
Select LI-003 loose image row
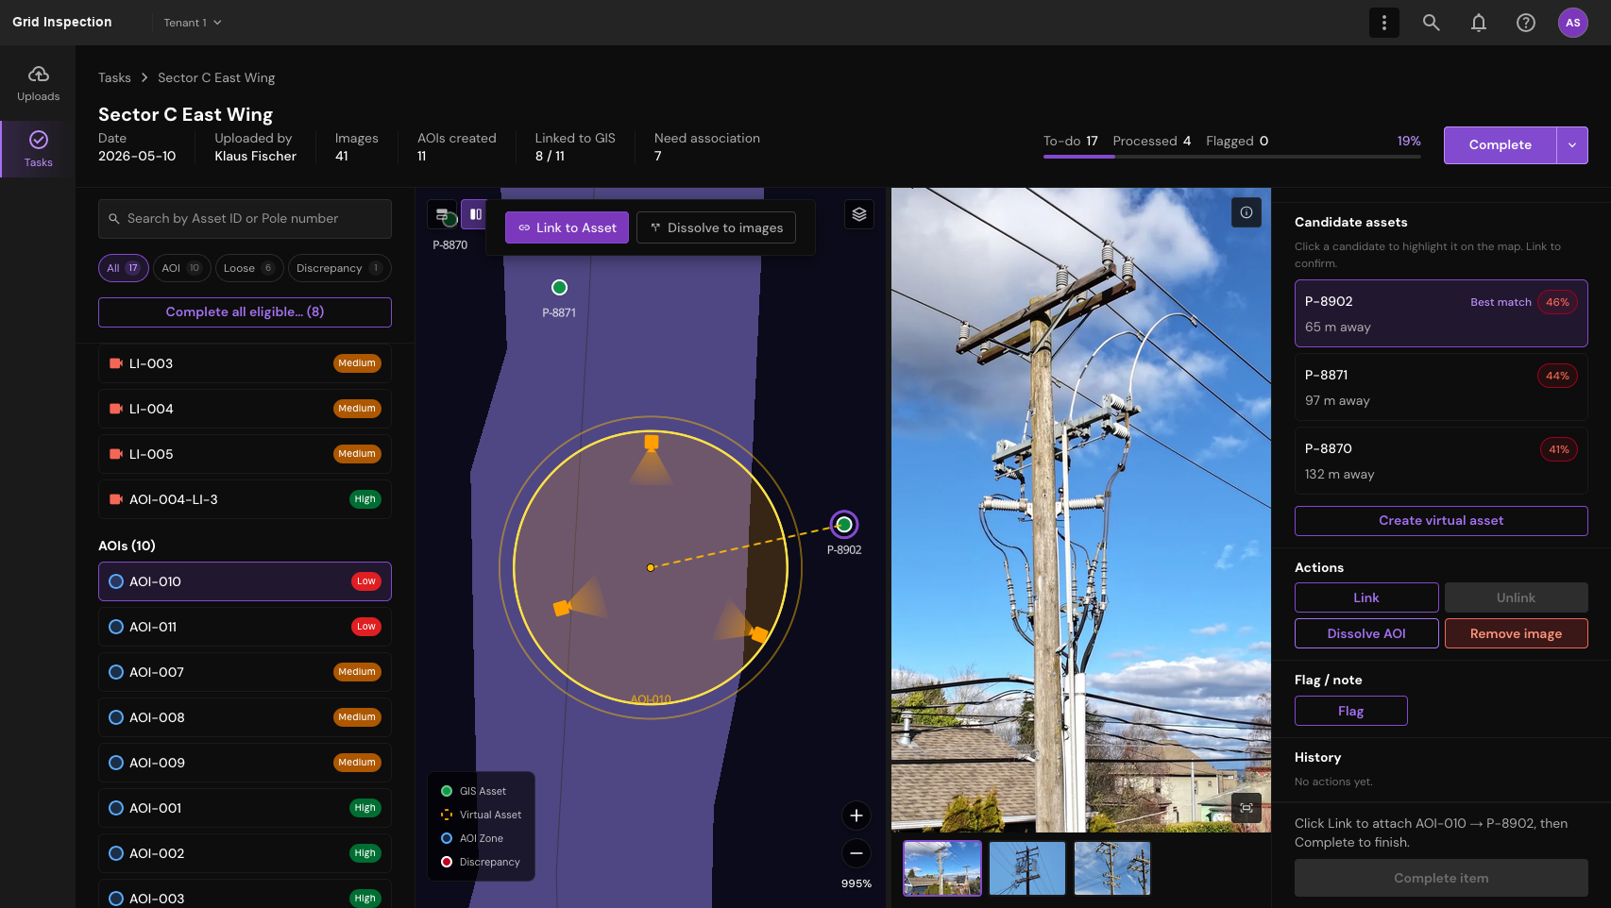click(x=245, y=363)
